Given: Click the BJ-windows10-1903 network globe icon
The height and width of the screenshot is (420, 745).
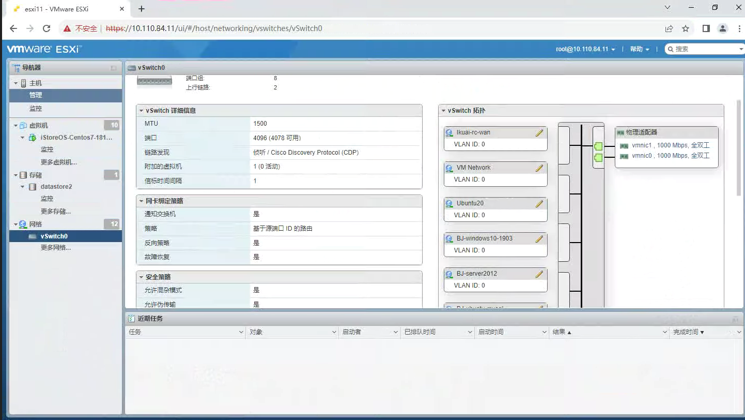Looking at the screenshot, I should pyautogui.click(x=449, y=238).
